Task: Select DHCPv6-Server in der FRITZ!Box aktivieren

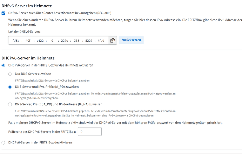Action: (3, 65)
